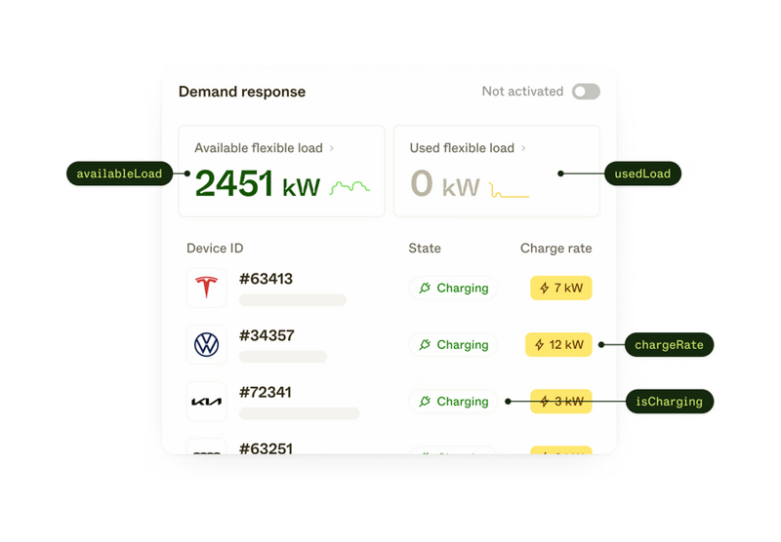
Task: Click the Charge rate column header
Action: (x=555, y=249)
